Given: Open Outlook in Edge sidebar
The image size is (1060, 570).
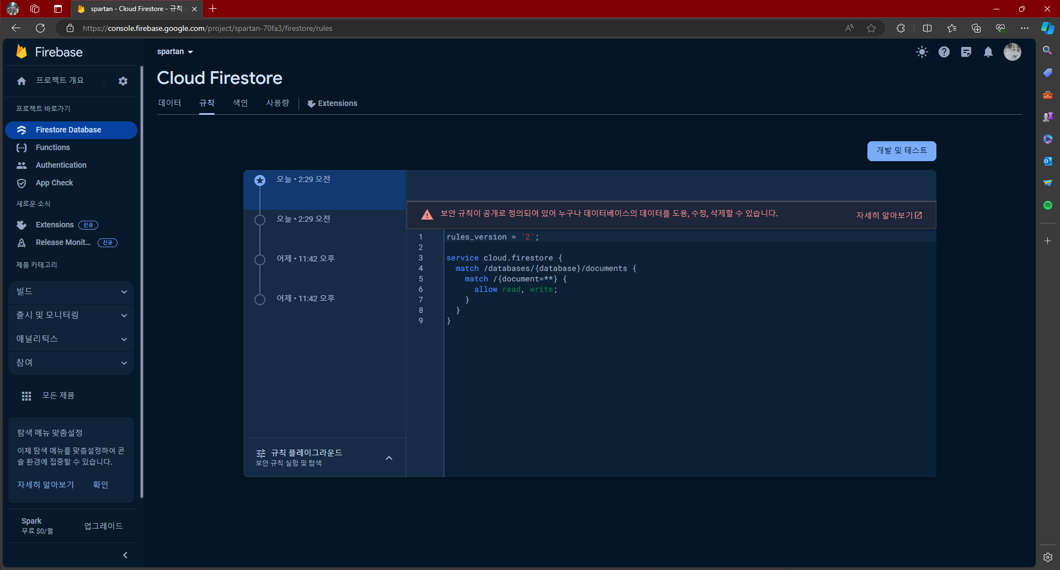Looking at the screenshot, I should [x=1047, y=161].
